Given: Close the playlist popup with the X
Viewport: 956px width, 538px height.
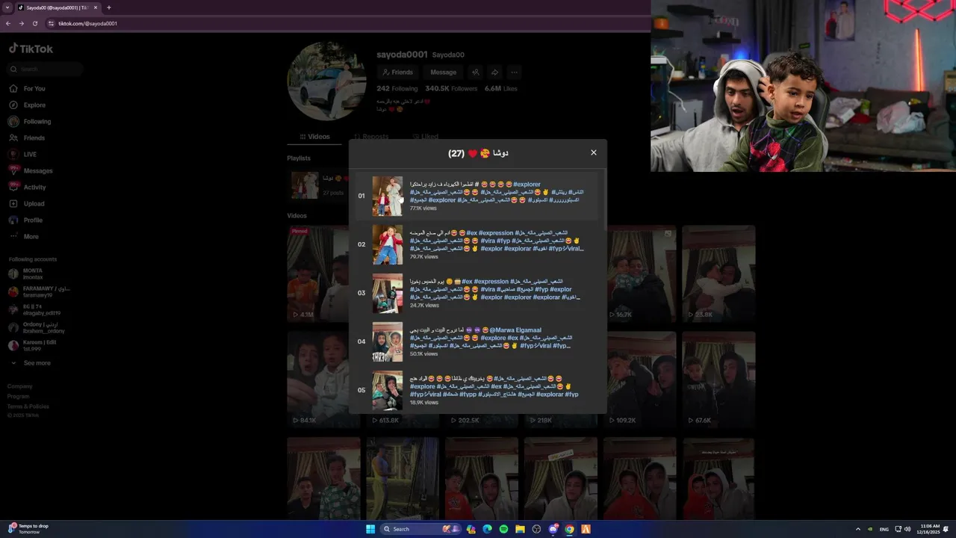Looking at the screenshot, I should (594, 152).
